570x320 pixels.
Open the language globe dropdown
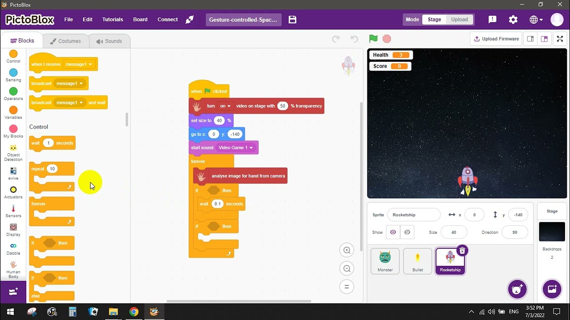pyautogui.click(x=536, y=20)
